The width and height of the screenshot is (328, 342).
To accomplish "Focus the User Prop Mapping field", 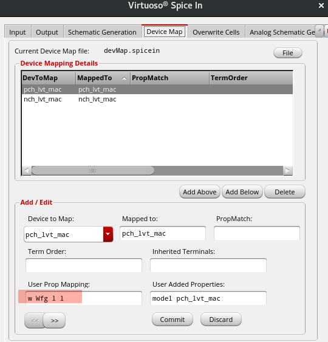I will point(84,298).
